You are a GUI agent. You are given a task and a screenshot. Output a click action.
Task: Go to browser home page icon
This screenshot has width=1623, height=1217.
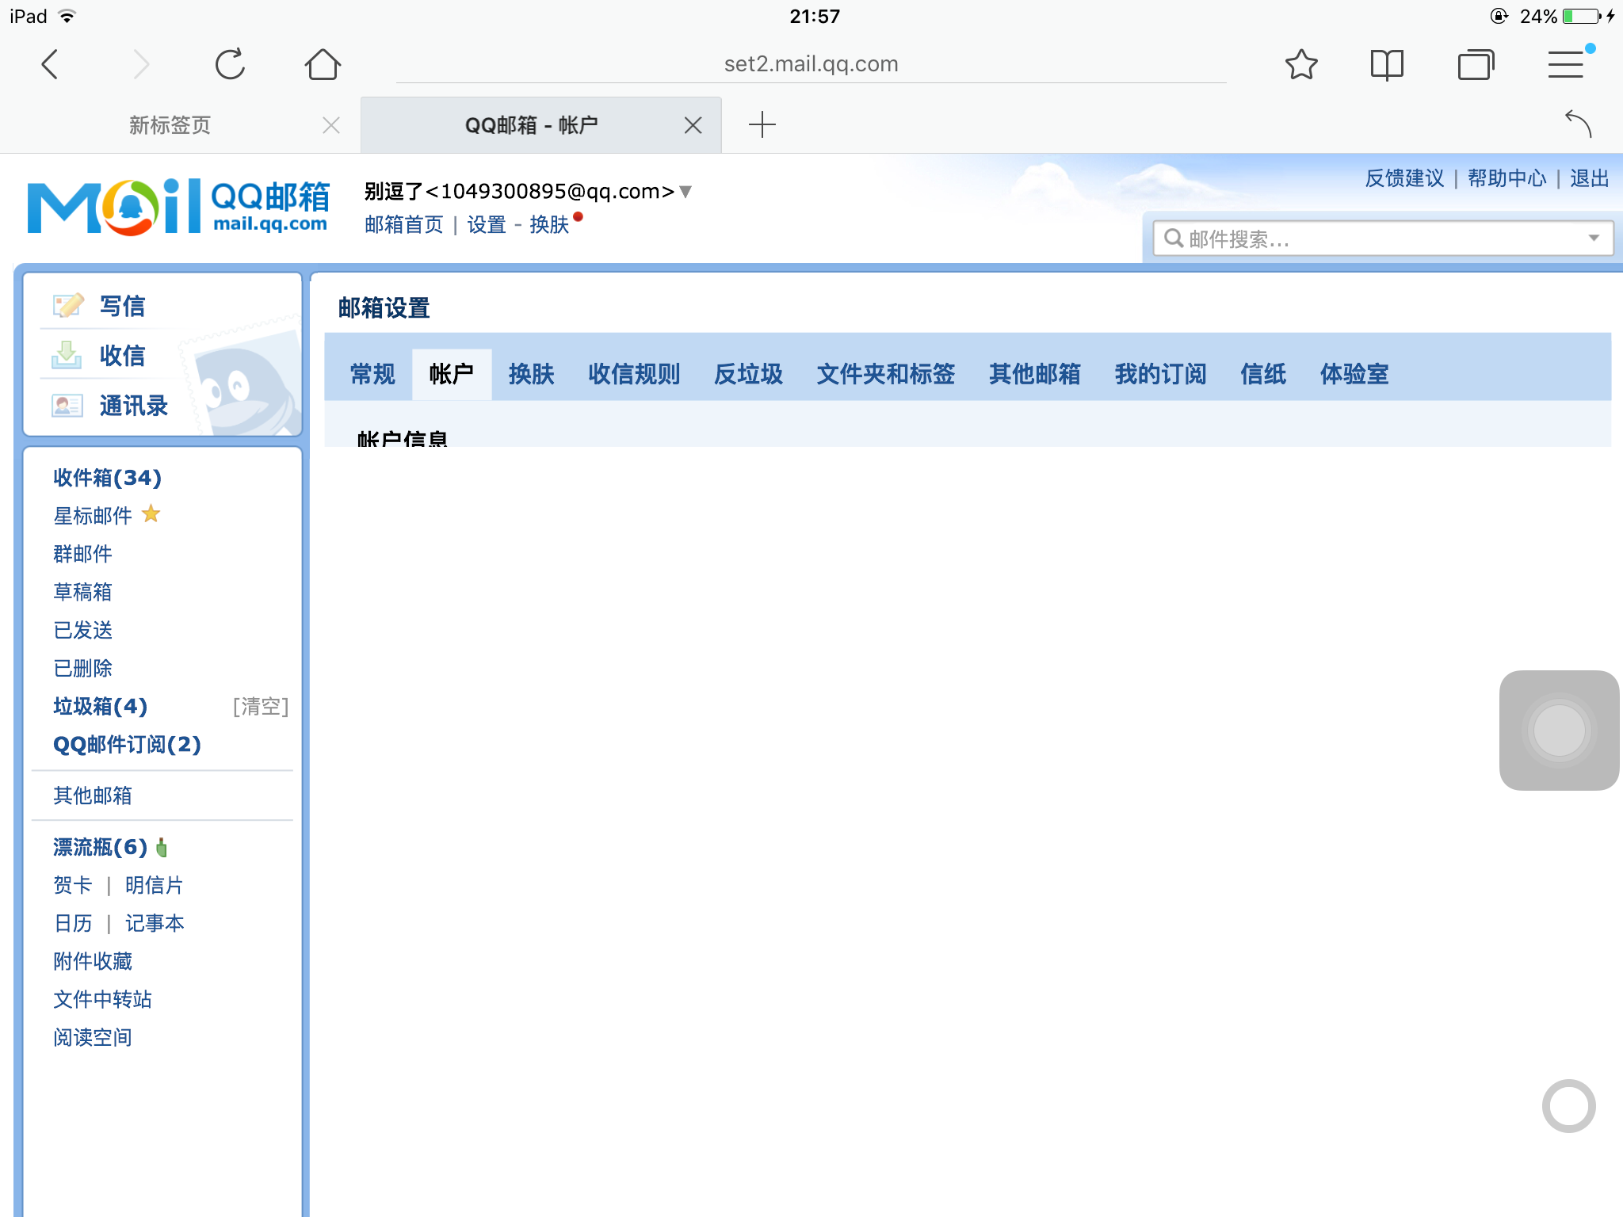tap(323, 64)
